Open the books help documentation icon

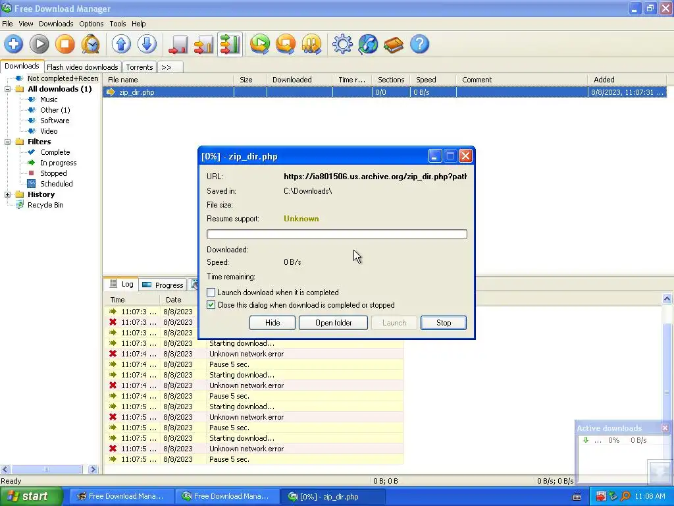pos(394,44)
